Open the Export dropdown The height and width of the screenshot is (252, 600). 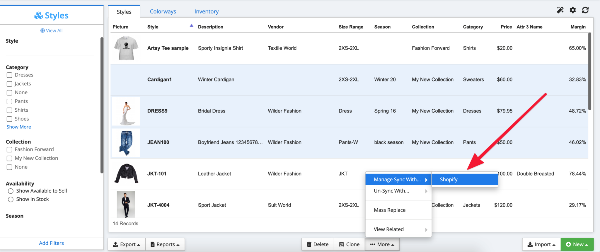[x=127, y=244]
